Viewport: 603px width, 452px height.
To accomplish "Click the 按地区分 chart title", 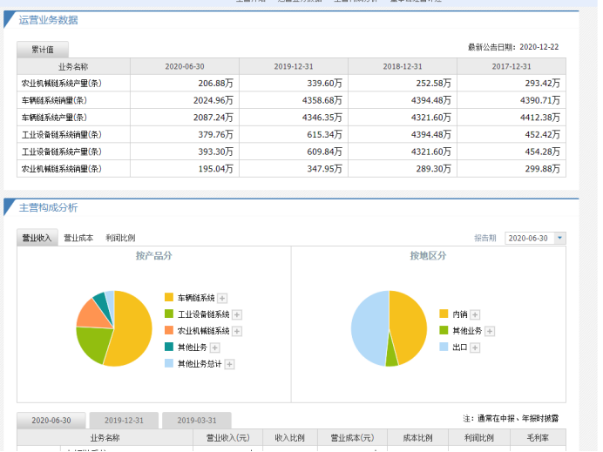I will coord(428,255).
